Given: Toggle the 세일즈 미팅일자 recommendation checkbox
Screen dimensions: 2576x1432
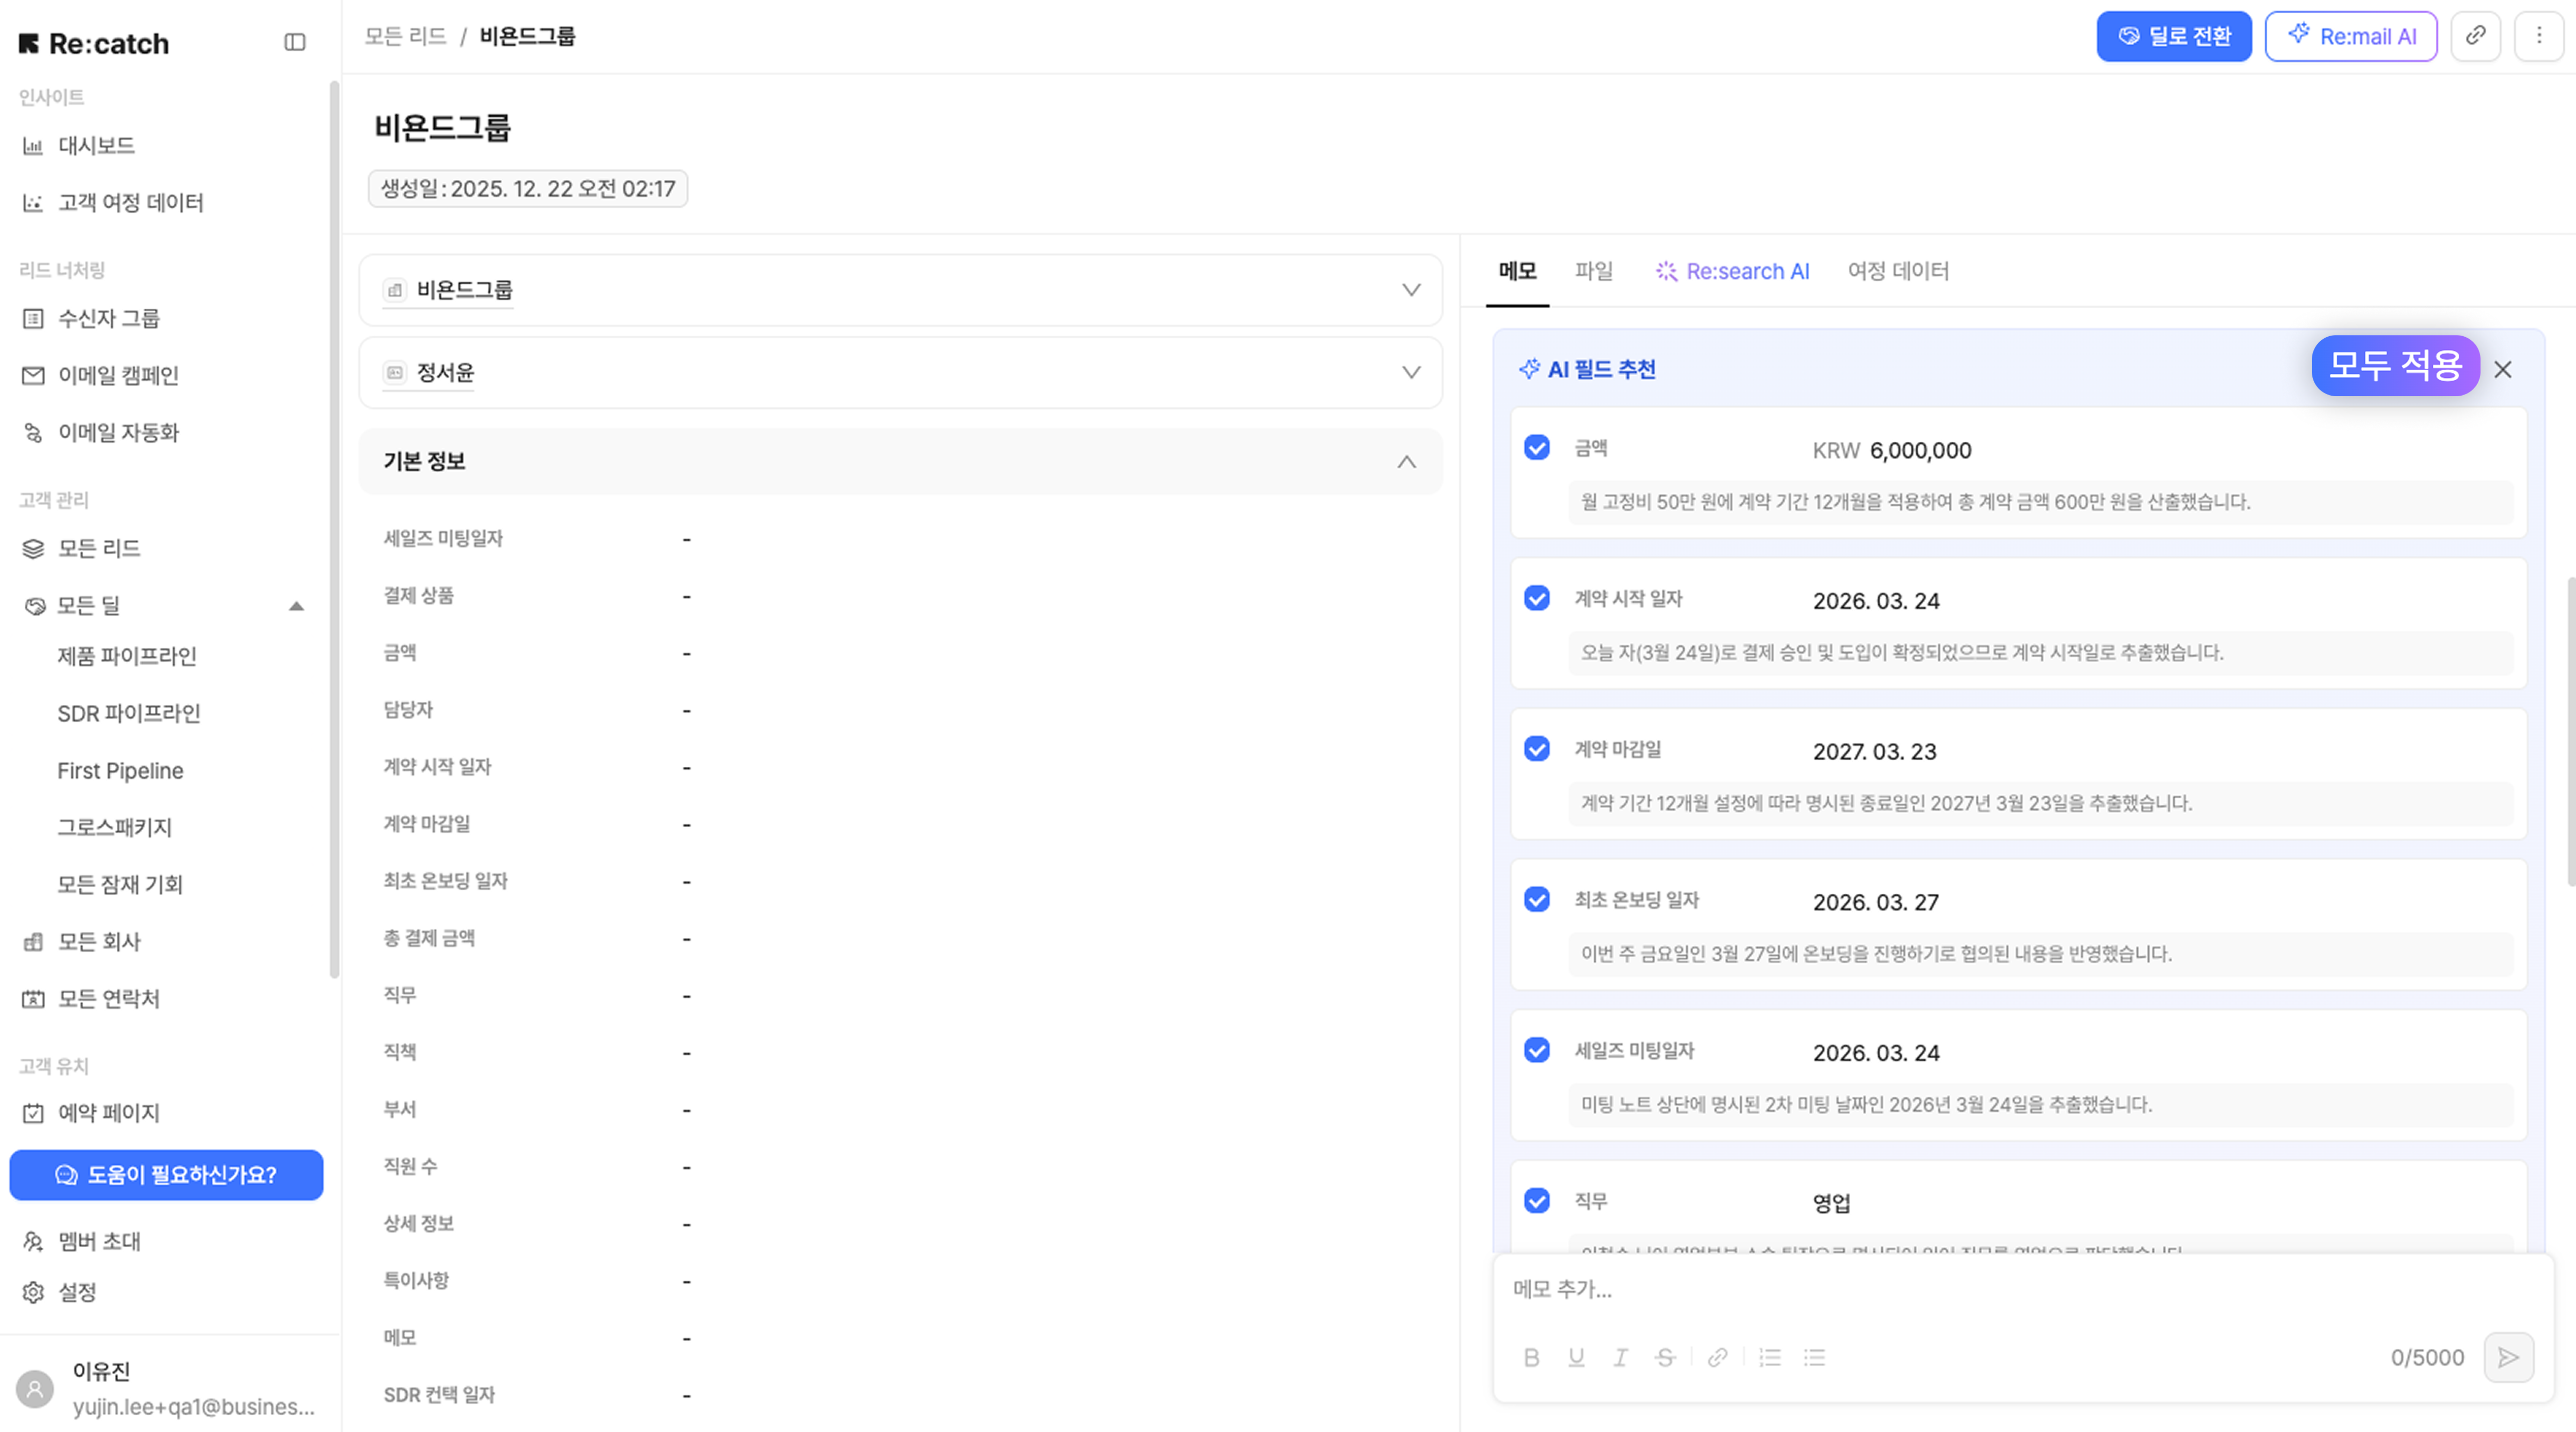Looking at the screenshot, I should coord(1537,1050).
